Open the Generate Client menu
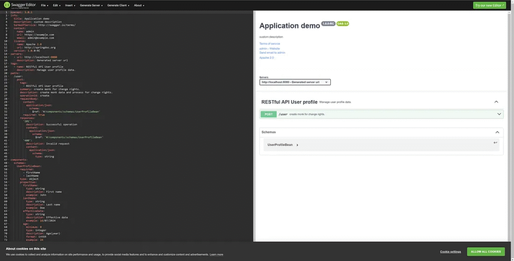 [x=118, y=5]
